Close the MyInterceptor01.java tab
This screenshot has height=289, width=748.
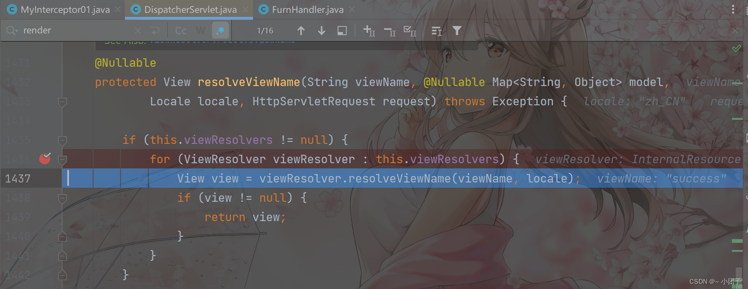point(118,9)
